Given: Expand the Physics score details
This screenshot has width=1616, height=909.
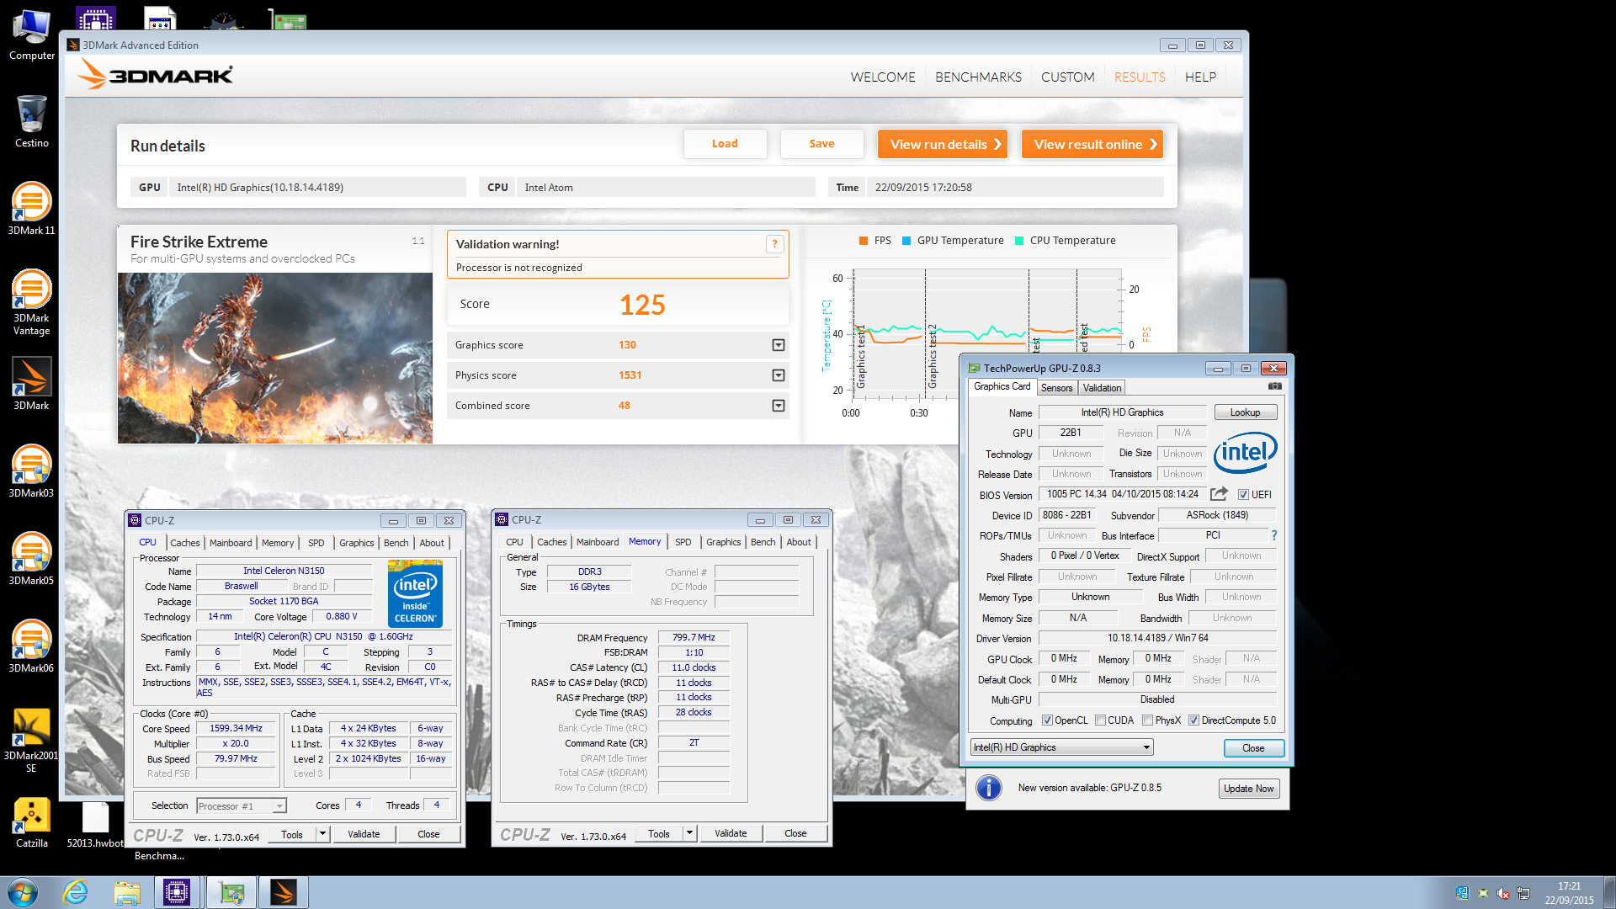Looking at the screenshot, I should 779,375.
